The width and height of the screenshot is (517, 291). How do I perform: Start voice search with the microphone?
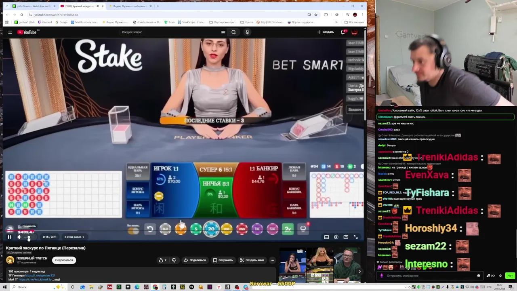tap(247, 32)
